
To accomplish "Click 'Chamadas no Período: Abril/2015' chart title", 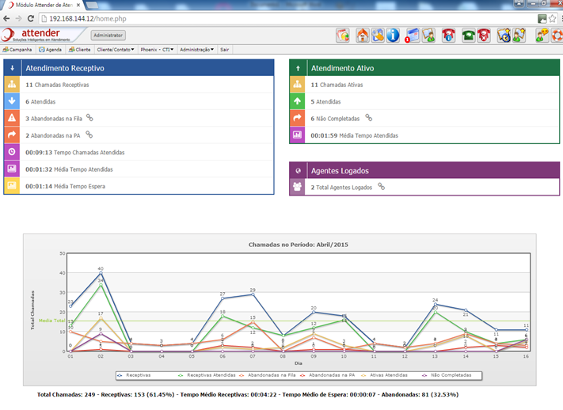I will click(x=298, y=245).
